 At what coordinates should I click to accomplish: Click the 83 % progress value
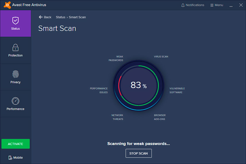point(139,85)
